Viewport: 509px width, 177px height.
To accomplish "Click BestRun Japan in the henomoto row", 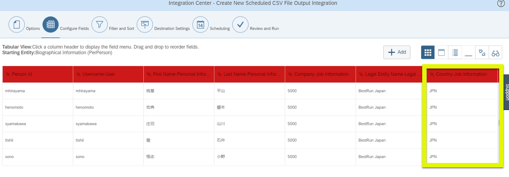I will [372, 107].
